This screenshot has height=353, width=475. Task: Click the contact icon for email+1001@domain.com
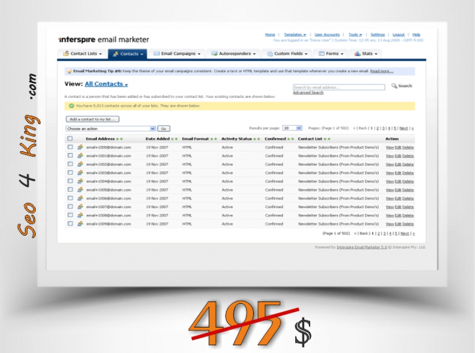pyautogui.click(x=80, y=156)
